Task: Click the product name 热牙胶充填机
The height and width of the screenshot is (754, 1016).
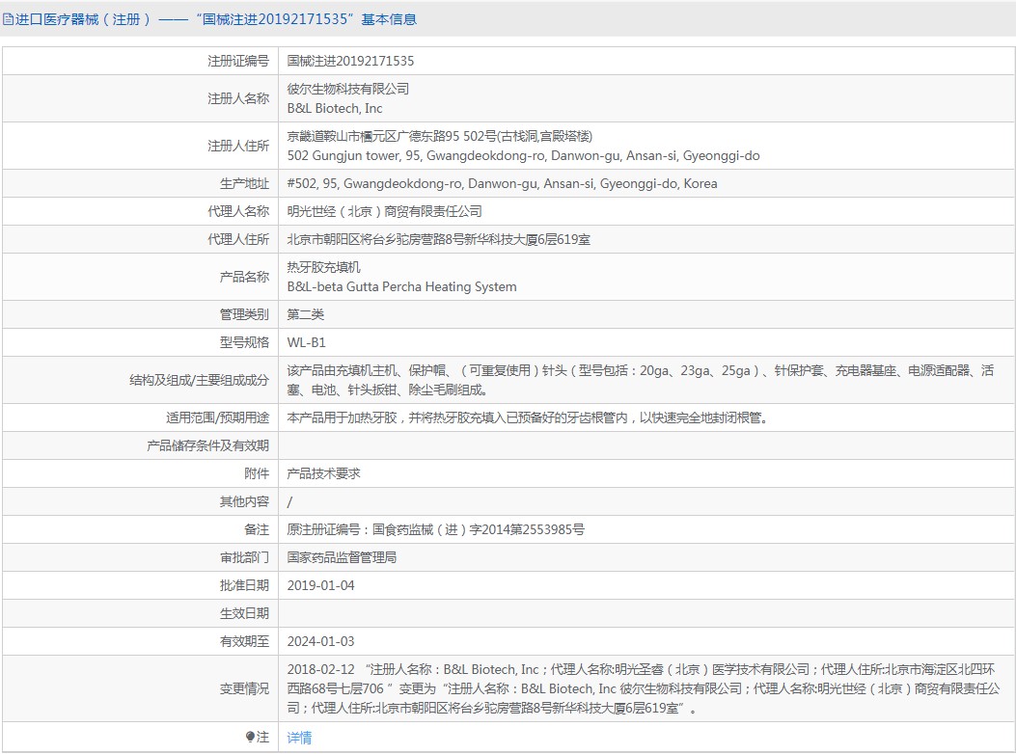Action: pyautogui.click(x=323, y=267)
